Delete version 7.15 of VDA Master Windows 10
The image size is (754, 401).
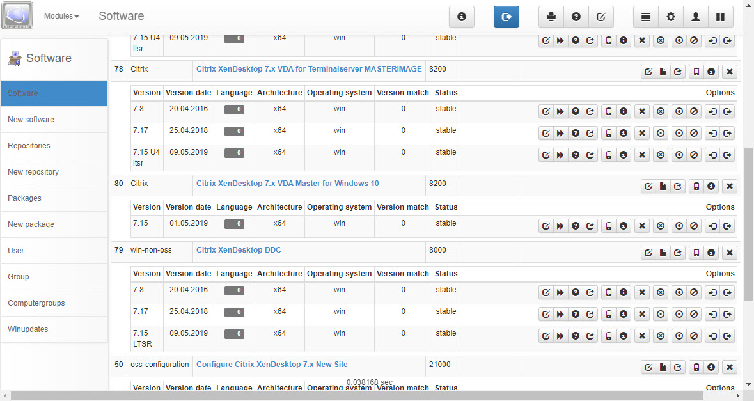[642, 226]
